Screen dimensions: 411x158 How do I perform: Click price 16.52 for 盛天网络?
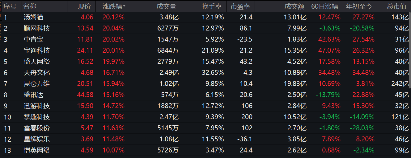click(x=85, y=62)
